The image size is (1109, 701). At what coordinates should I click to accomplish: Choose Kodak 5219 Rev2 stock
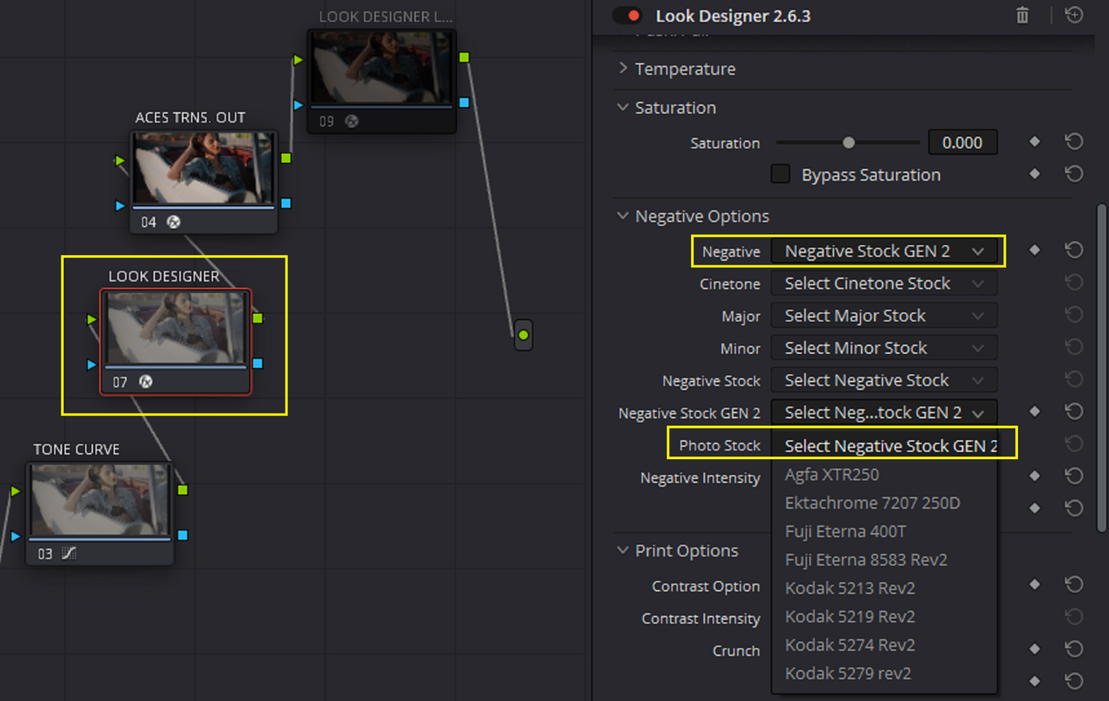[884, 616]
